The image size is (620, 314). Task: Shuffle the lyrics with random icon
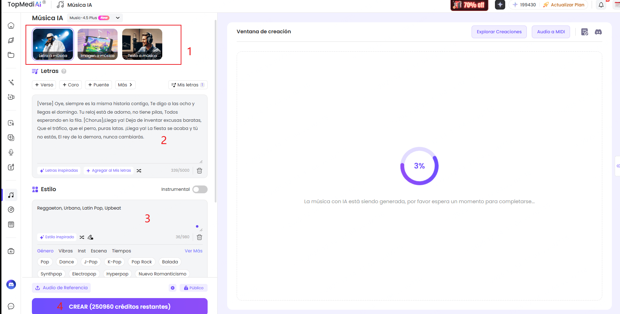[139, 171]
